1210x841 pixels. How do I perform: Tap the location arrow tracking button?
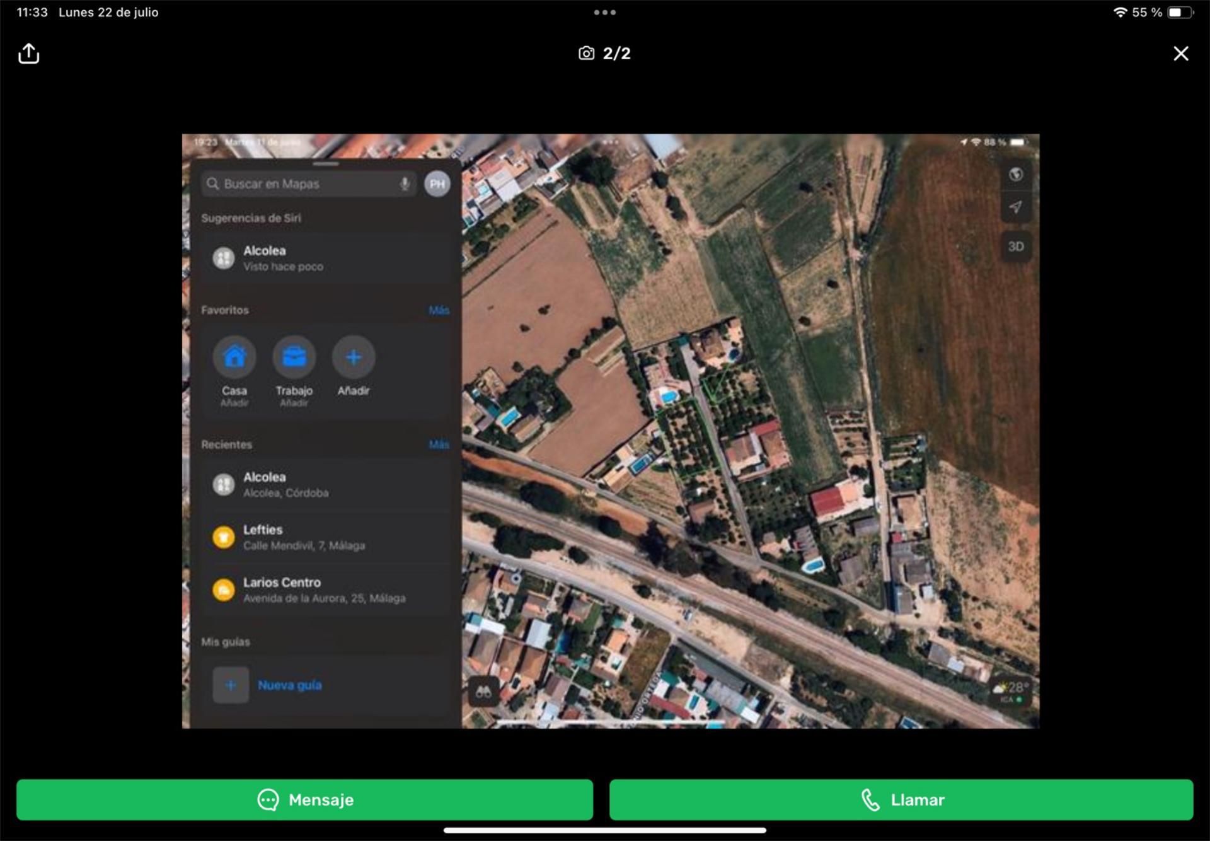pos(1015,207)
